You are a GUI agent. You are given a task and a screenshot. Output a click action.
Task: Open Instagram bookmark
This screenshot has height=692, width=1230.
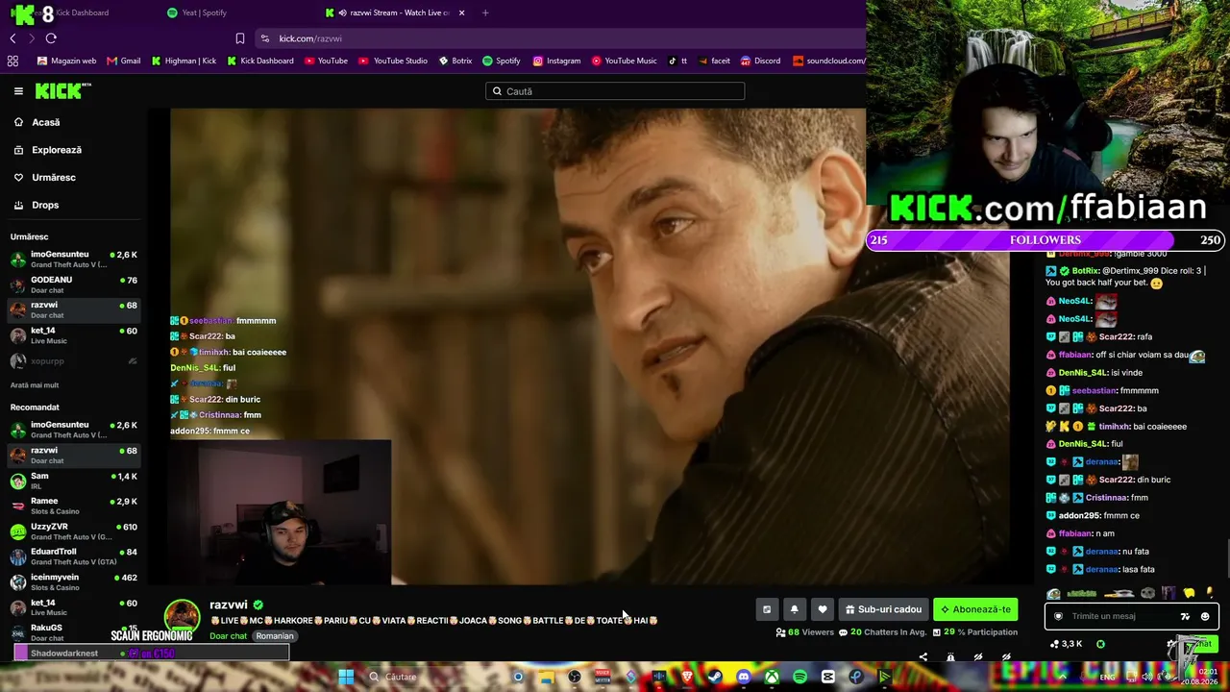(x=556, y=61)
